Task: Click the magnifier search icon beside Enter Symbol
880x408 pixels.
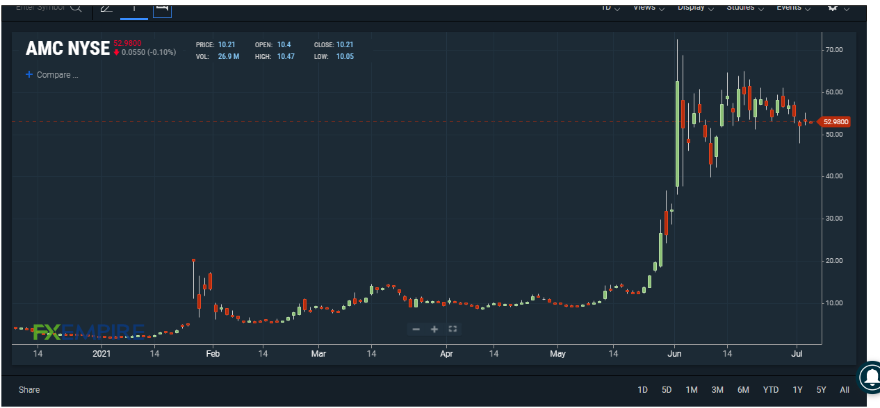Action: click(76, 8)
